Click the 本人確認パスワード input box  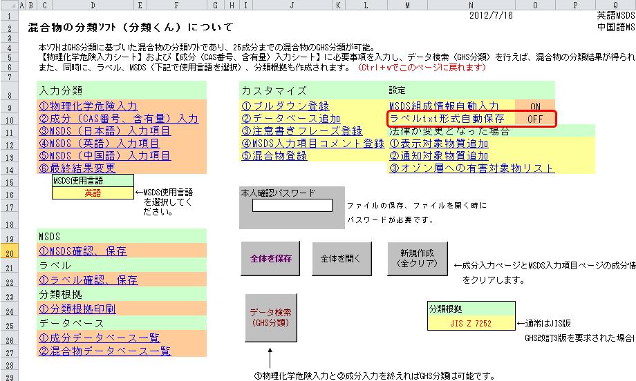[292, 205]
